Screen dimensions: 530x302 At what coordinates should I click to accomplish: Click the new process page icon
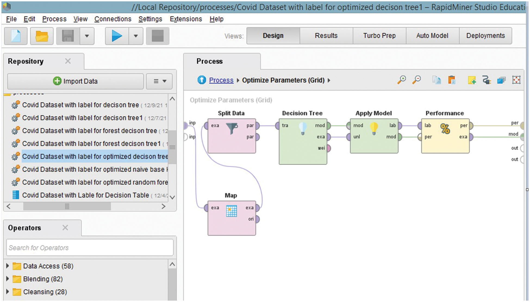point(16,36)
